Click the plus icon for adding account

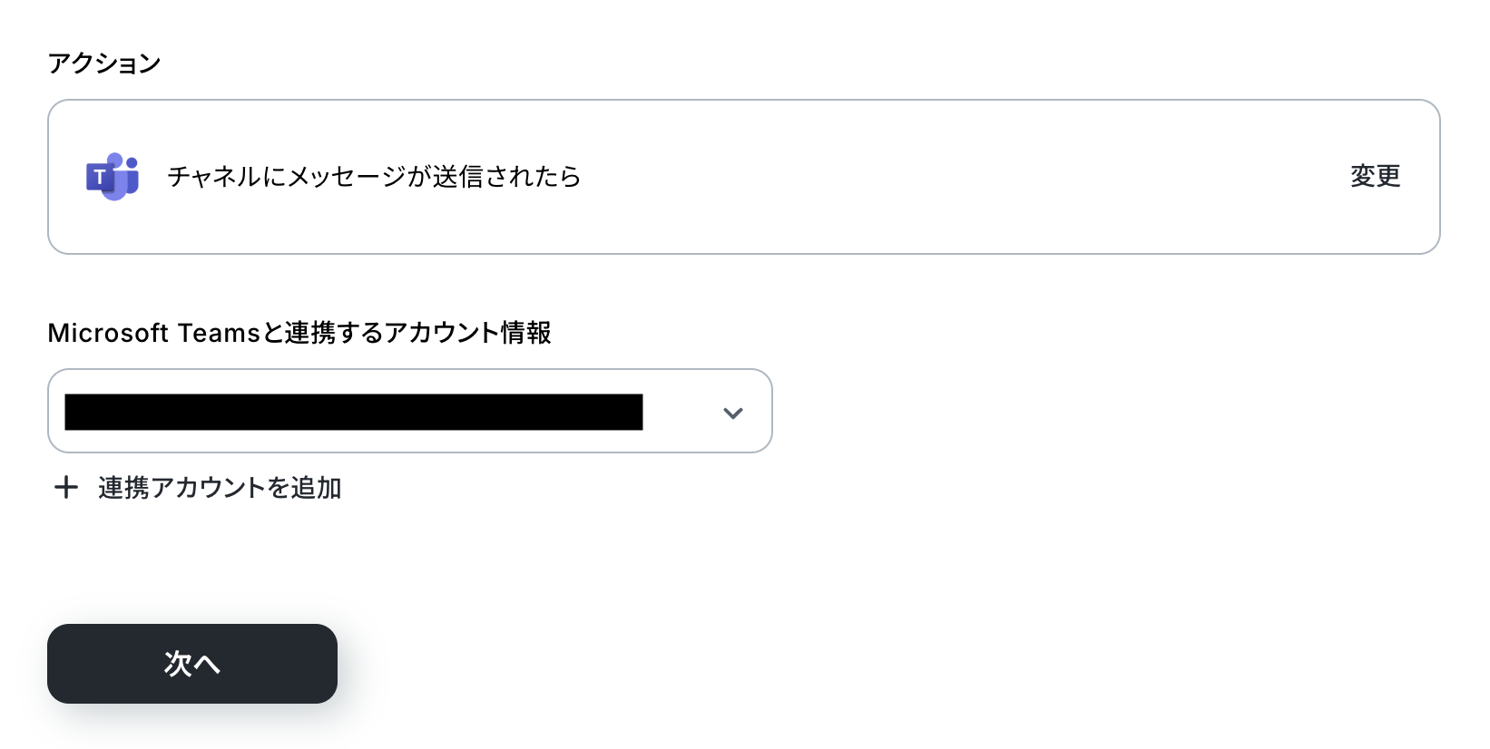[66, 488]
